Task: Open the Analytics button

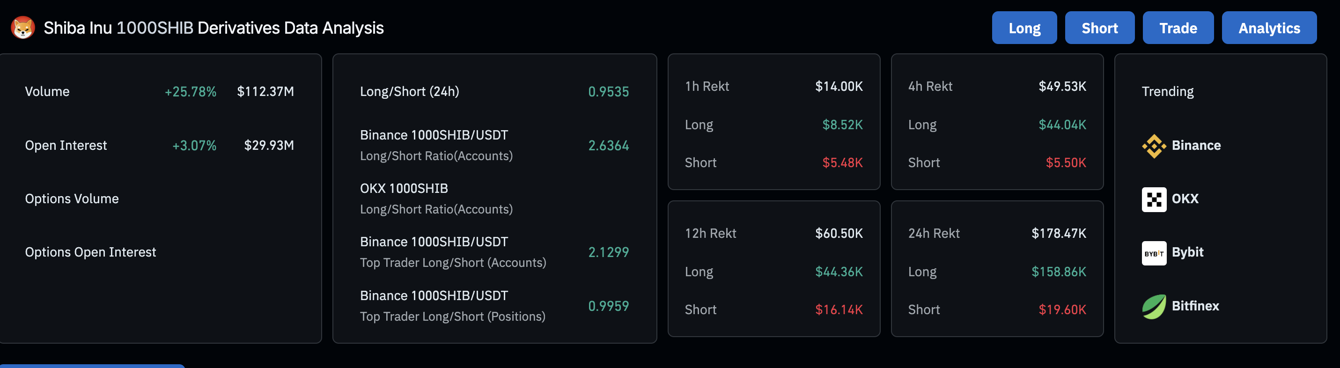Action: tap(1268, 28)
